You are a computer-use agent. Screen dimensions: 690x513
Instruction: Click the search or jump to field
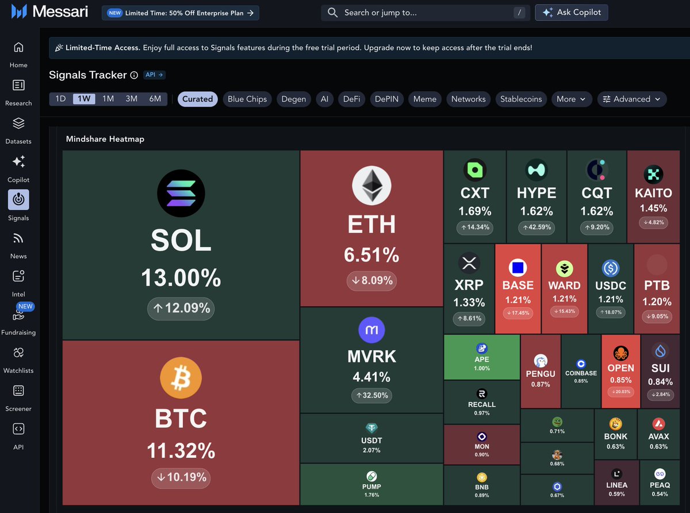pos(425,12)
